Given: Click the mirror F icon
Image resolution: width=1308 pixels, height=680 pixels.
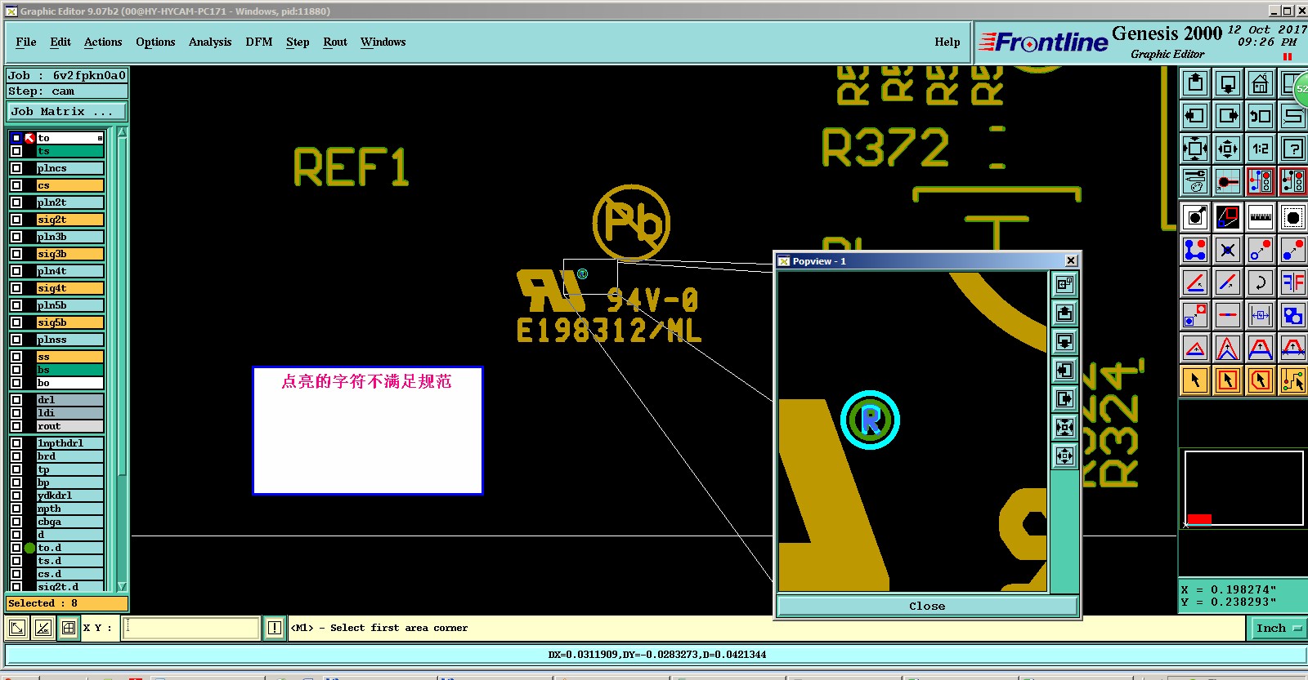Looking at the screenshot, I should click(x=1293, y=282).
